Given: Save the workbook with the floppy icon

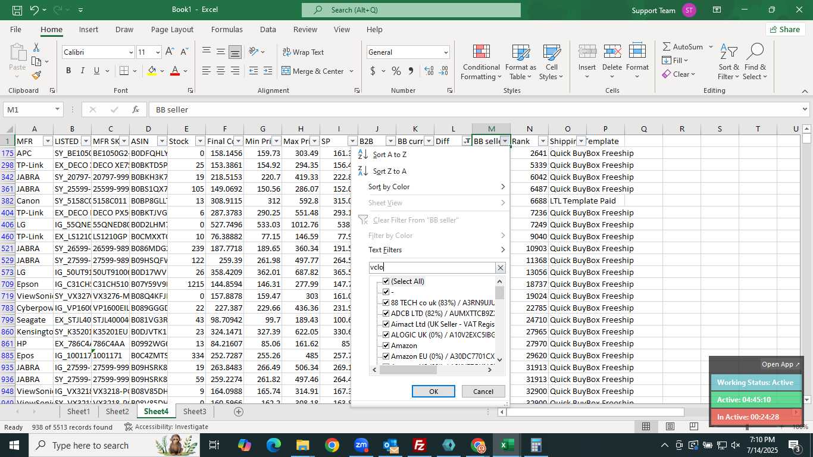Looking at the screenshot, I should tap(17, 10).
